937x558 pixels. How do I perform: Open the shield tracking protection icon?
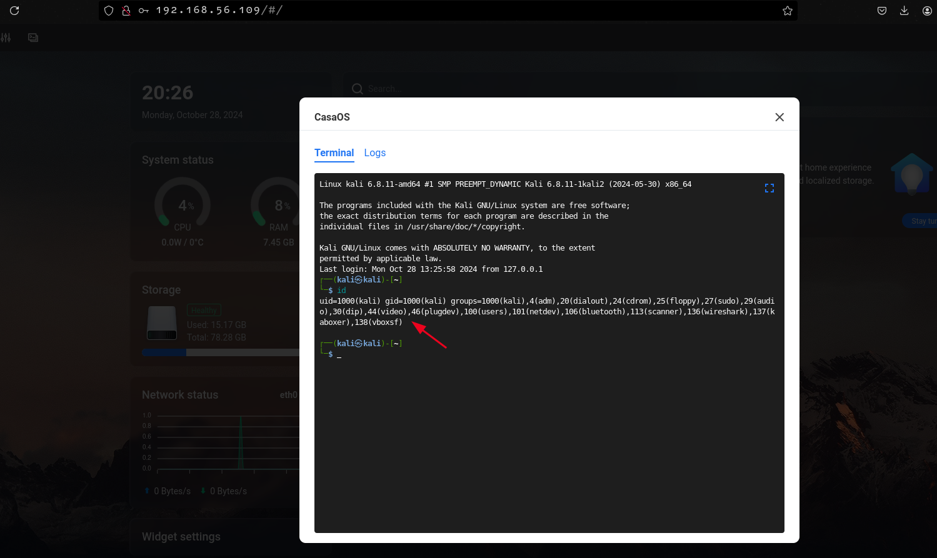[x=109, y=11]
